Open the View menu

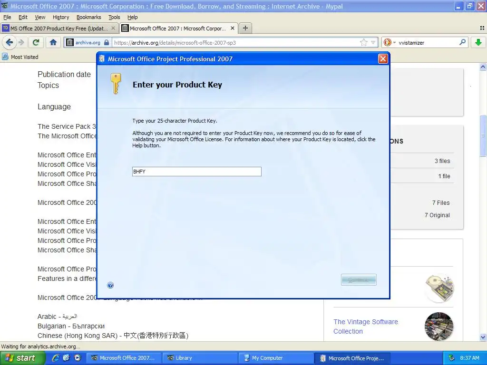click(x=40, y=17)
